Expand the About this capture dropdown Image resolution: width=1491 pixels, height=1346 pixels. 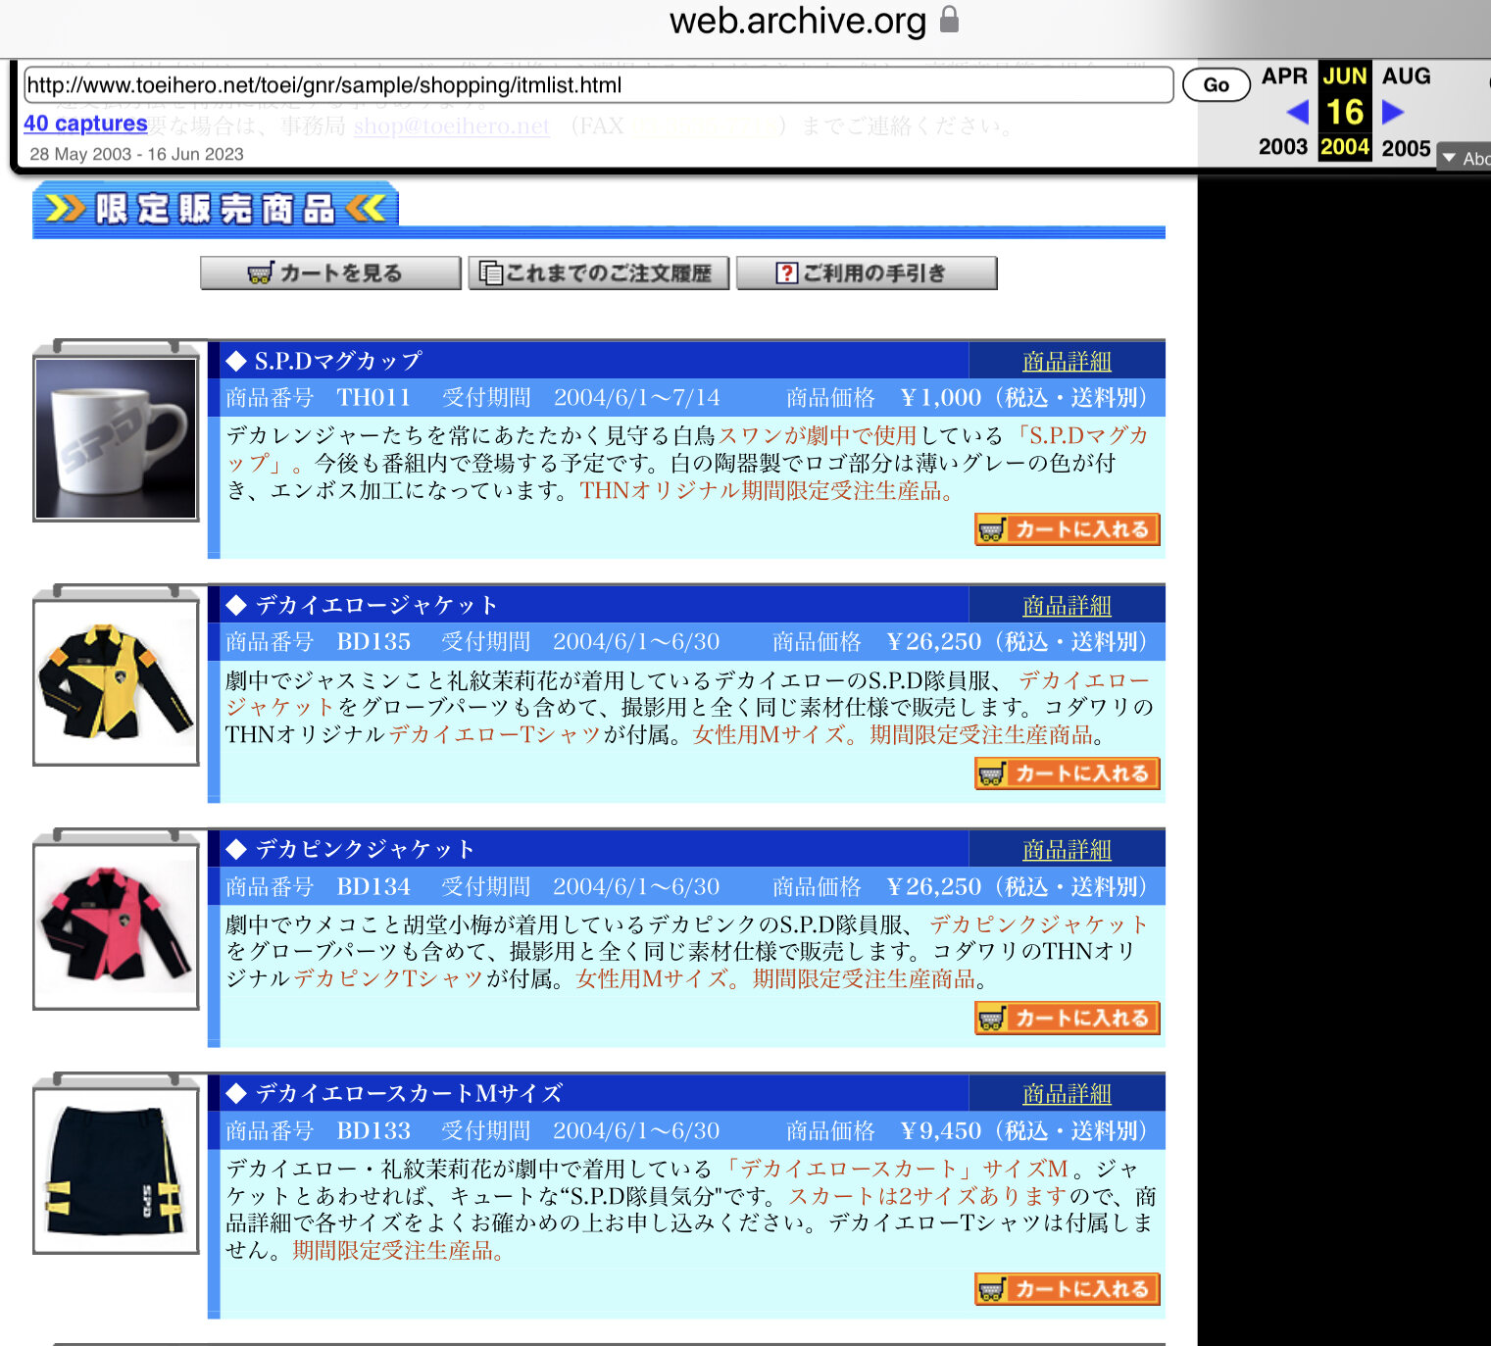pos(1465,158)
